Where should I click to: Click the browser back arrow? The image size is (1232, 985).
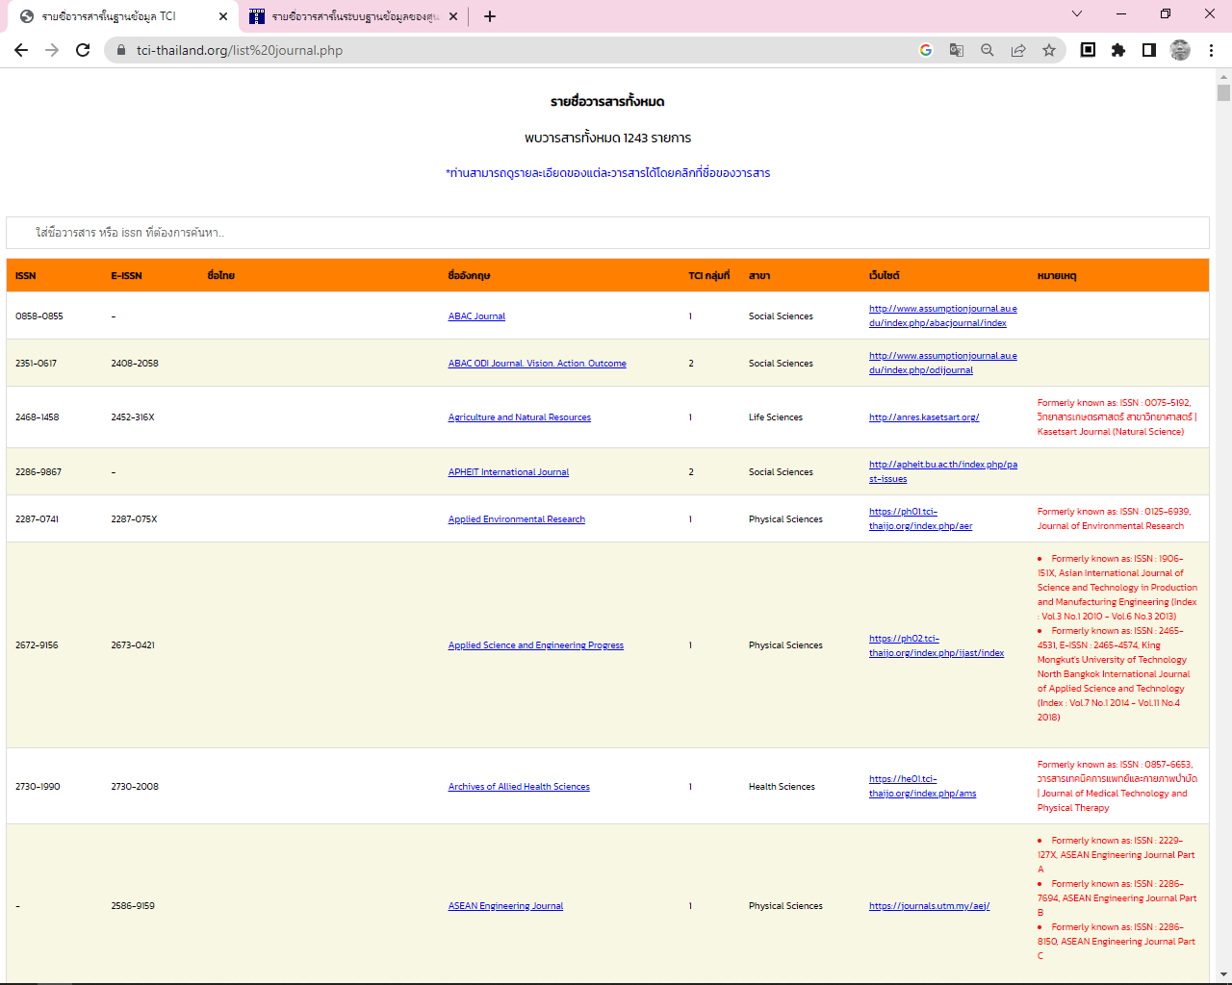coord(21,50)
